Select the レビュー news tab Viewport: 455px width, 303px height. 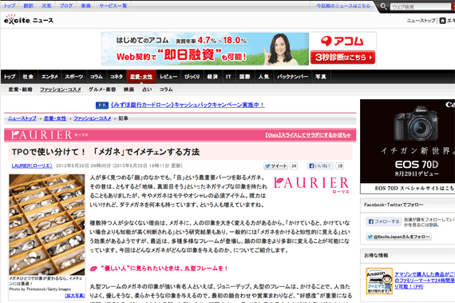click(x=168, y=77)
